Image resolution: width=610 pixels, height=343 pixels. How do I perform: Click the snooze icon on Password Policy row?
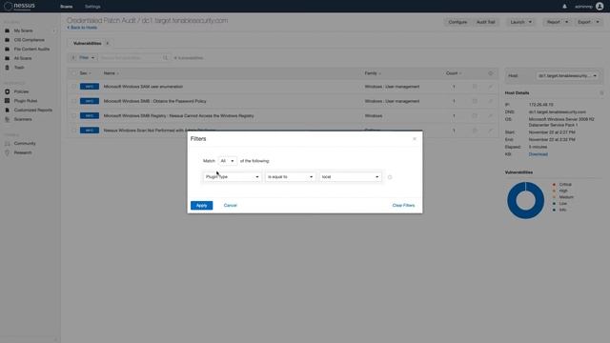(475, 101)
